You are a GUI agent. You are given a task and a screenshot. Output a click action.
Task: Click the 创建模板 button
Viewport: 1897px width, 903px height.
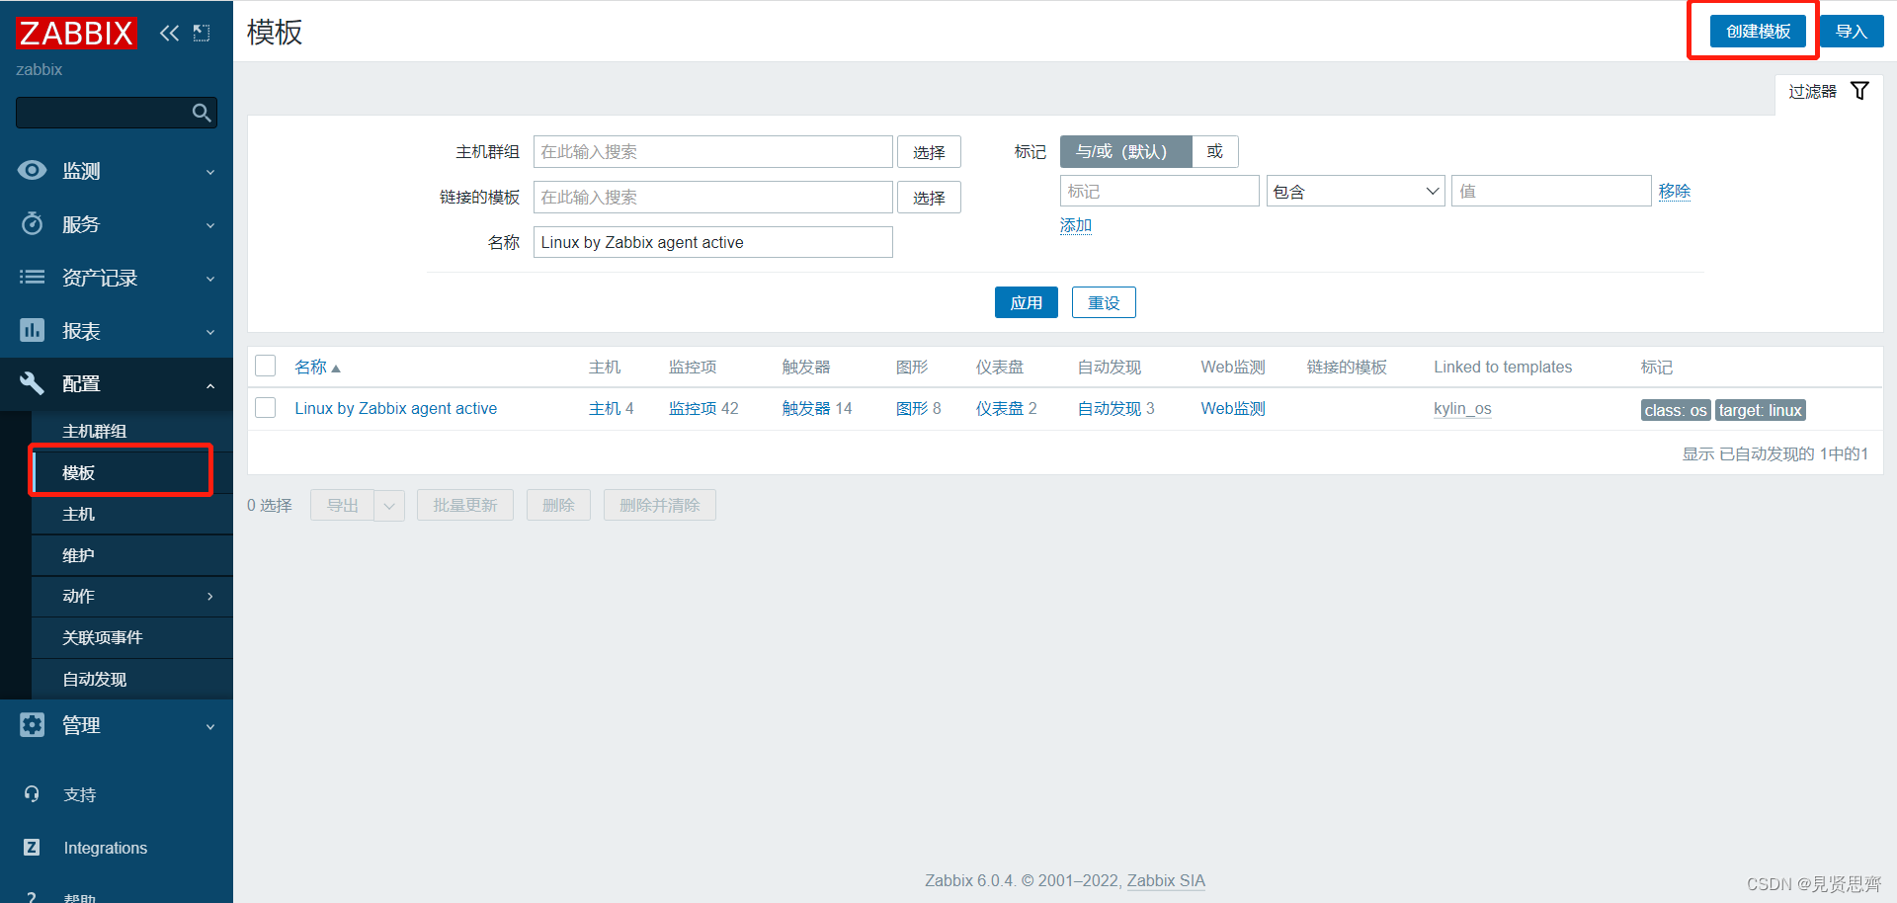tap(1758, 31)
